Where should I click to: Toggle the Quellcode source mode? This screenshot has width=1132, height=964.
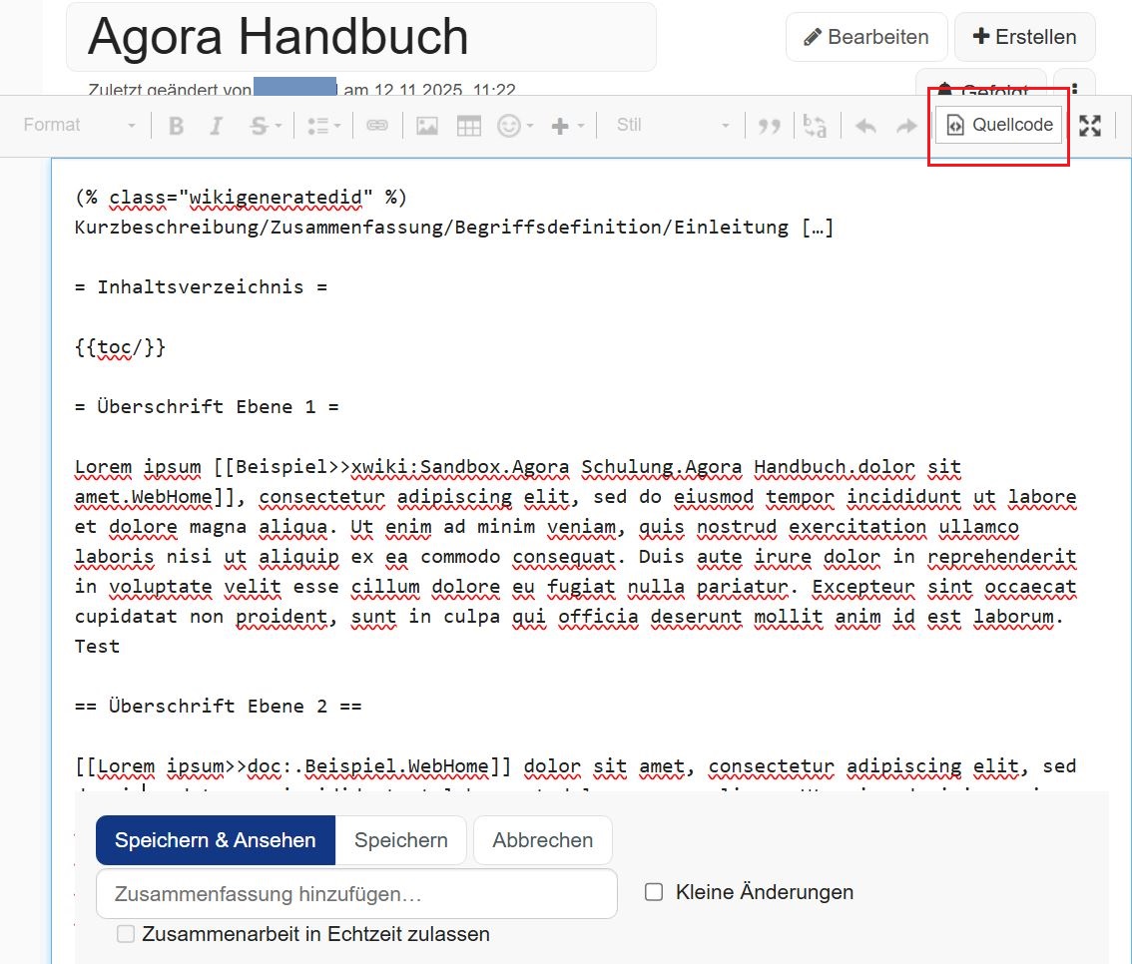click(x=998, y=126)
